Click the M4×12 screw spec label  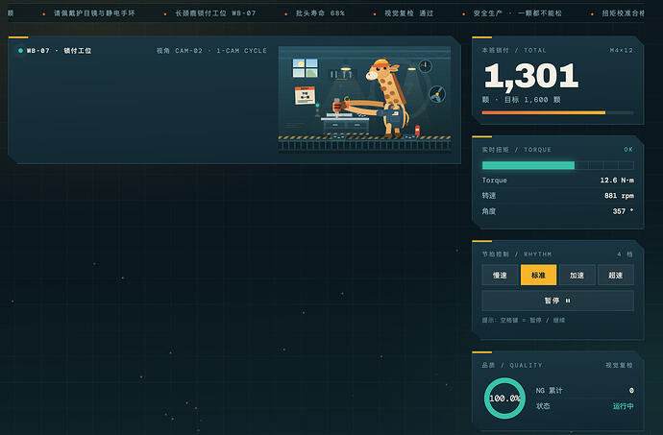coord(621,50)
